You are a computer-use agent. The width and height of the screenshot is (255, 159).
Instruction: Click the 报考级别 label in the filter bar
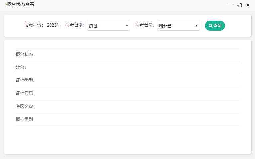tap(75, 25)
